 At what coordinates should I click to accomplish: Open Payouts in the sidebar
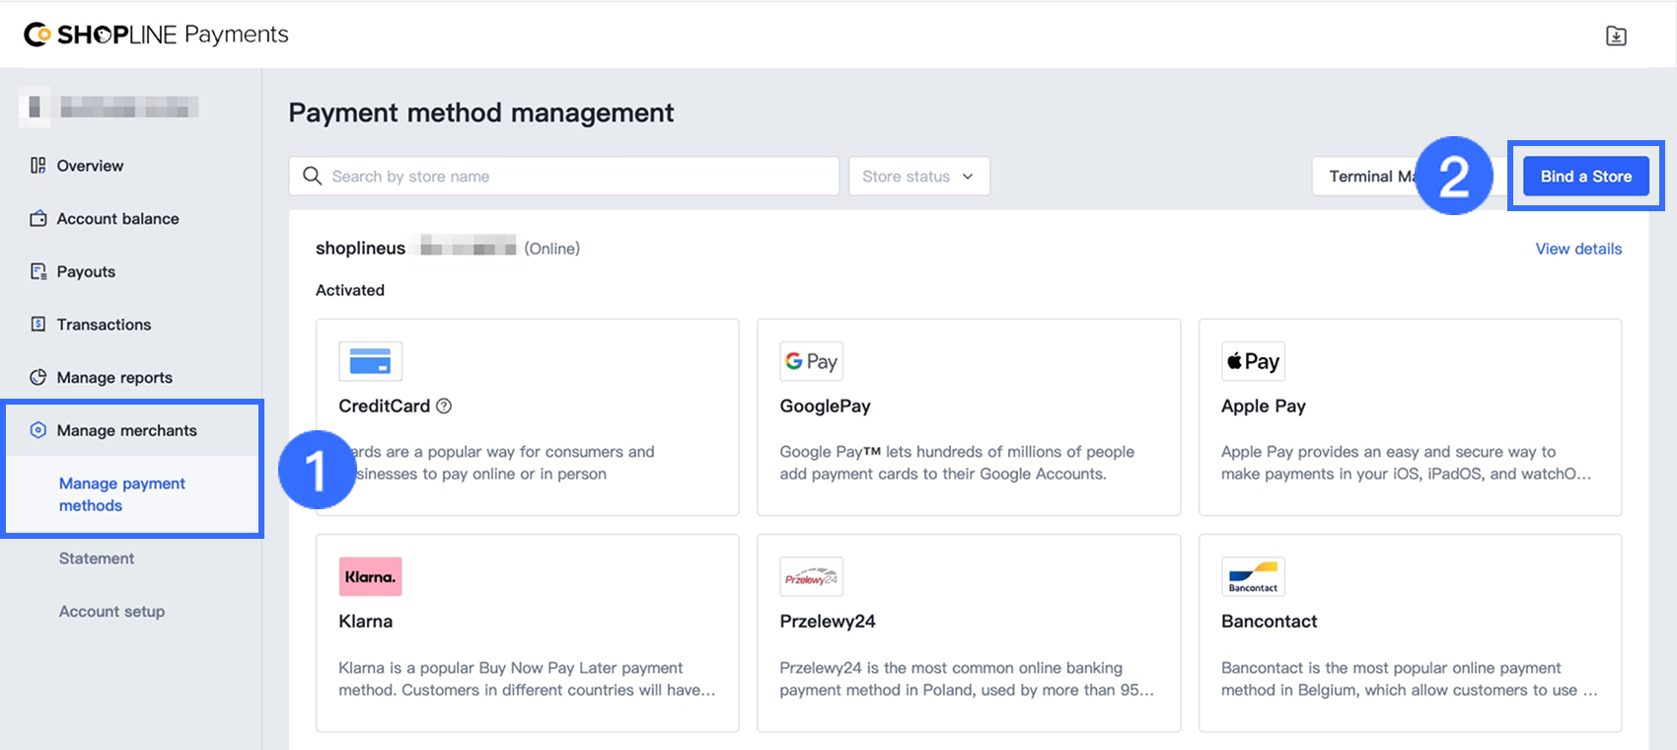click(86, 271)
